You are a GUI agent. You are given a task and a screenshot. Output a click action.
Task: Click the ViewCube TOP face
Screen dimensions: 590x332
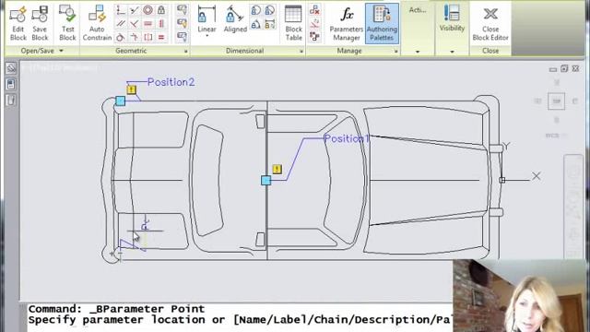click(x=557, y=101)
